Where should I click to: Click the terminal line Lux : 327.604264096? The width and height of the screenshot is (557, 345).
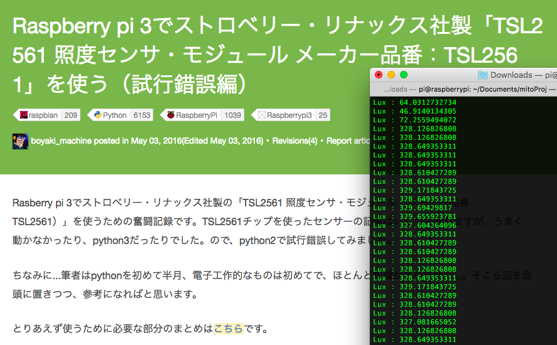tap(414, 225)
